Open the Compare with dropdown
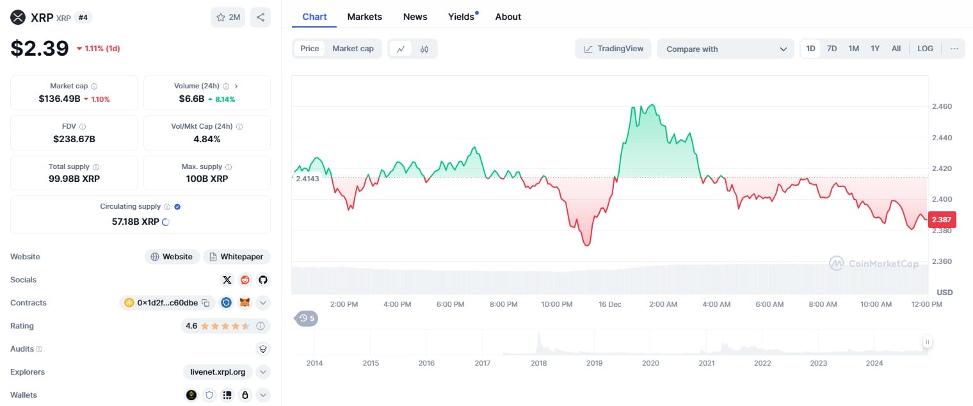The image size is (973, 406). pyautogui.click(x=725, y=49)
